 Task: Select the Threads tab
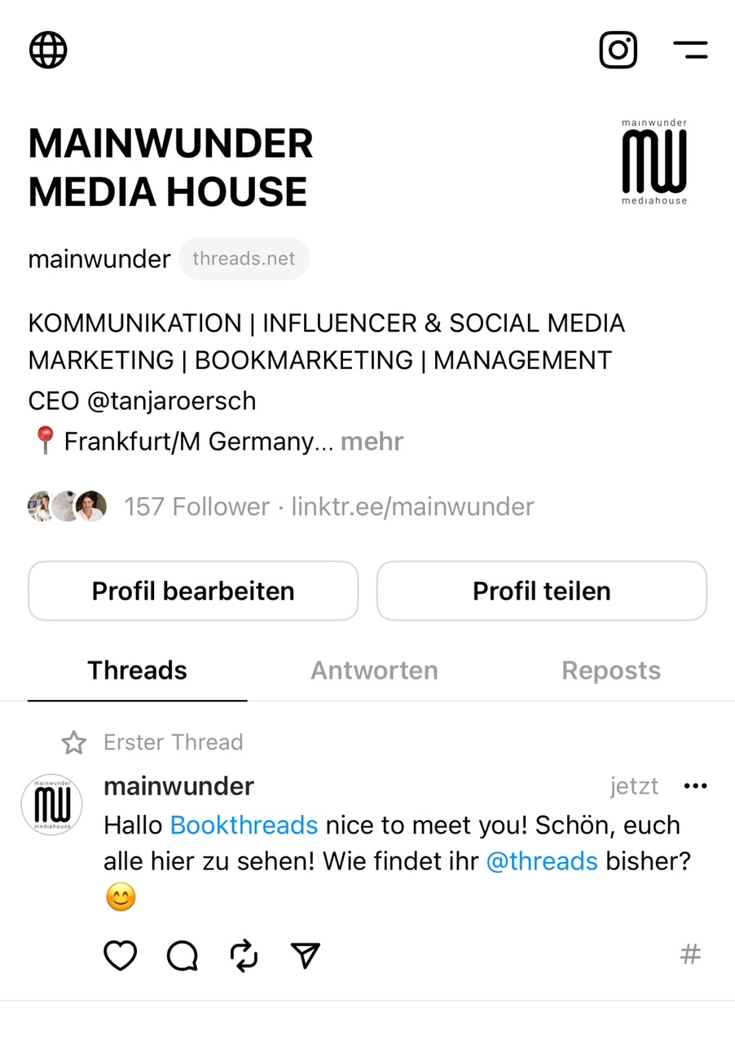137,671
